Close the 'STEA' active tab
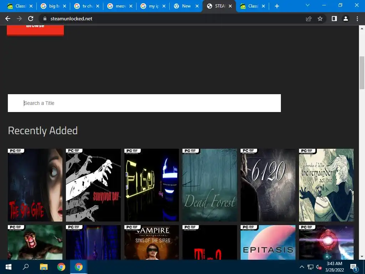 click(x=230, y=6)
